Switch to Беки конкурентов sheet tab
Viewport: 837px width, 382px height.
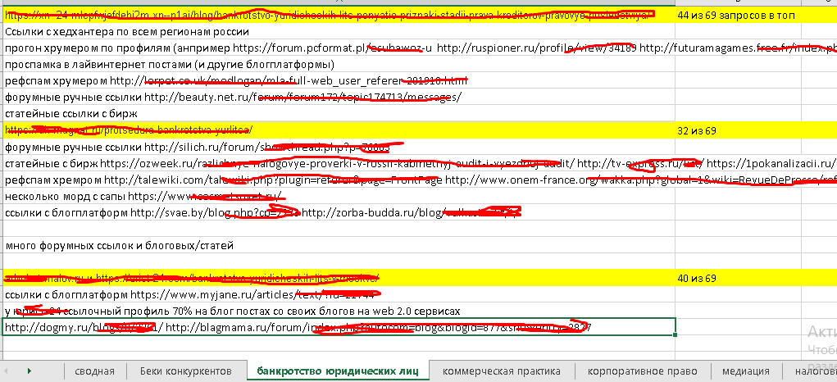click(185, 371)
